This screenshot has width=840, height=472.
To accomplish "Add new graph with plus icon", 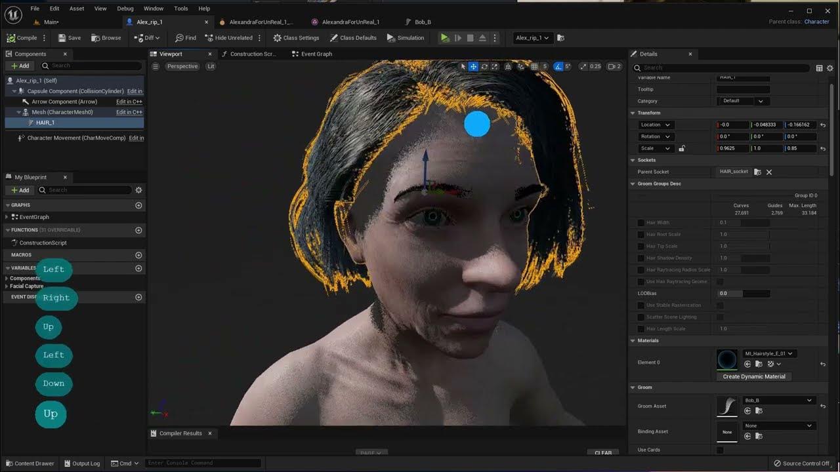I will pyautogui.click(x=138, y=205).
